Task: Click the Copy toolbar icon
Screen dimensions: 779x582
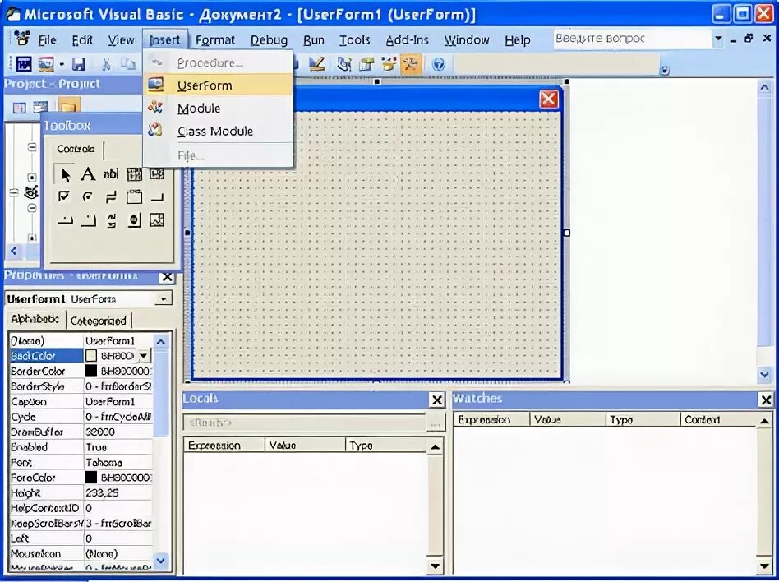Action: [x=127, y=64]
